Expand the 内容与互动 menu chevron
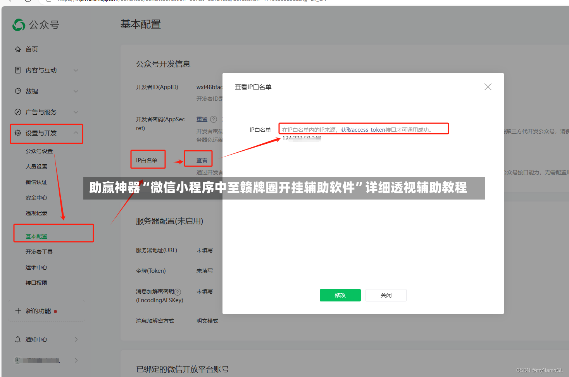 coord(76,70)
